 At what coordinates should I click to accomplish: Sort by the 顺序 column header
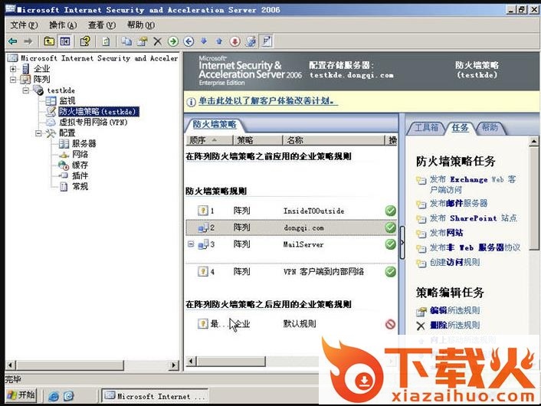[x=209, y=140]
